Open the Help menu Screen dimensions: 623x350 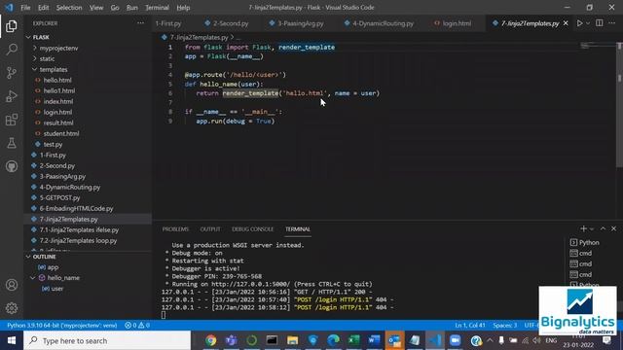tap(183, 8)
